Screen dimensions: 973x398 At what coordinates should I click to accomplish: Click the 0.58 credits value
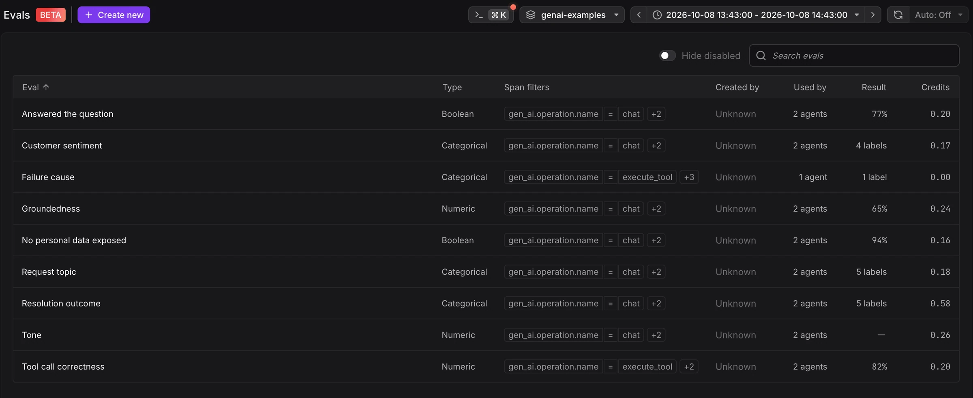pos(940,304)
